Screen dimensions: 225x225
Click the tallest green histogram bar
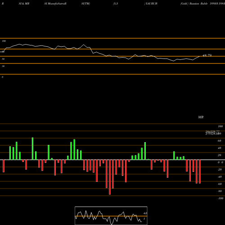[32, 148]
